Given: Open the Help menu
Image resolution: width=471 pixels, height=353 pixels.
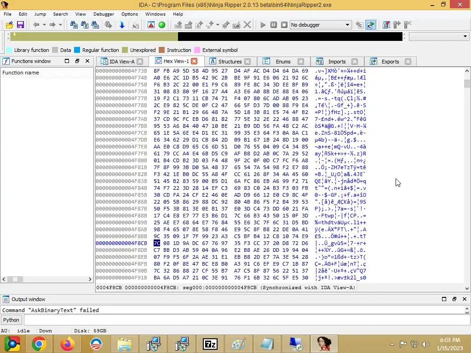Looking at the screenshot, I should tap(178, 14).
